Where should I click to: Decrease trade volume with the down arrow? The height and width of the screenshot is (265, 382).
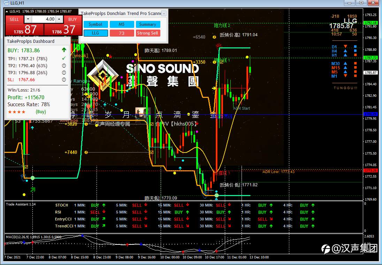(x=28, y=19)
